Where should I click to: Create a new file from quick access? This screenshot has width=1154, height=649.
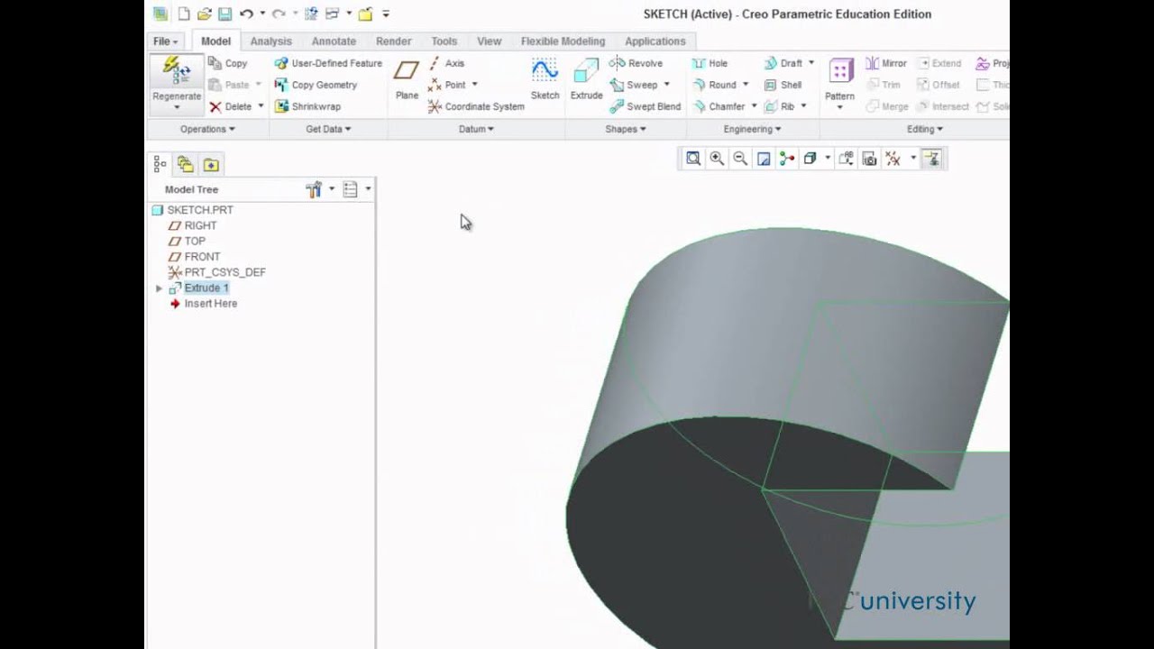[184, 14]
